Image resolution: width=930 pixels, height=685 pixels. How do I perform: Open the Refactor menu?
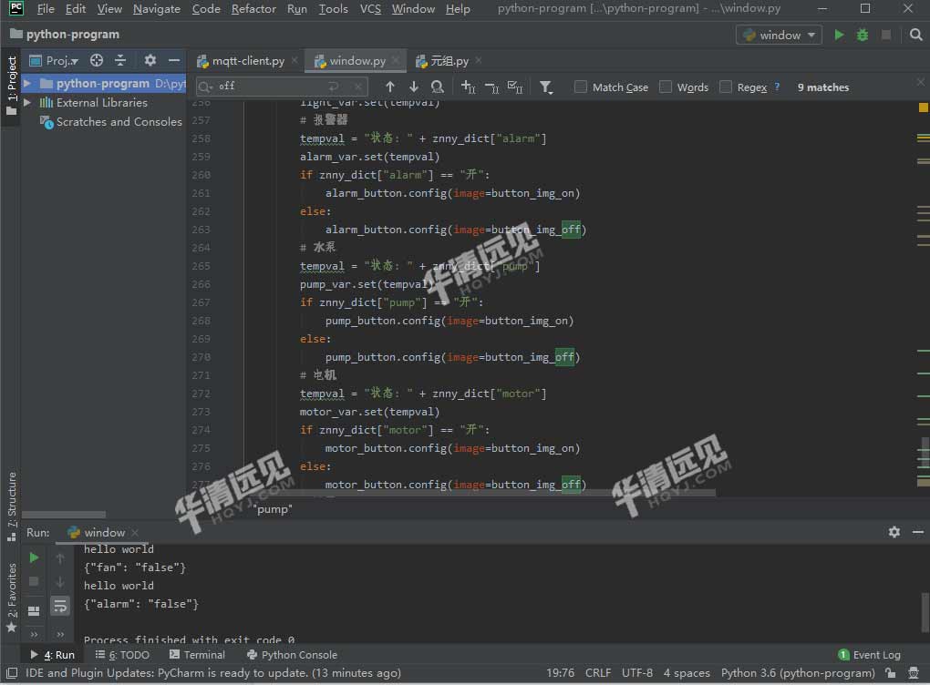pyautogui.click(x=253, y=9)
